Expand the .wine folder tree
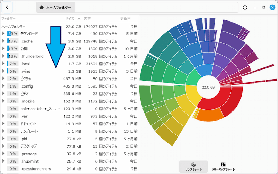Viewport: 278px width, 174px height. click(3, 71)
